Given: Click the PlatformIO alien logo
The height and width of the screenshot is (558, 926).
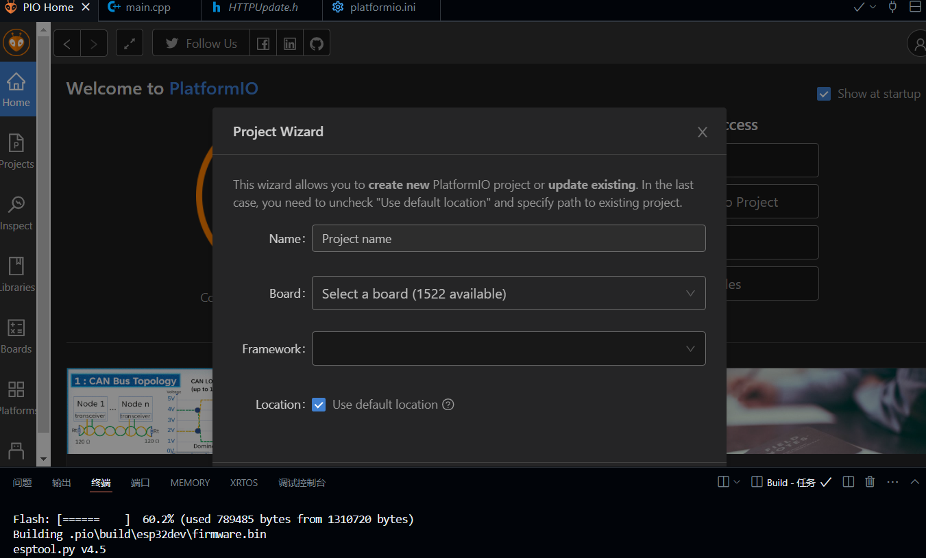Looking at the screenshot, I should 16,42.
